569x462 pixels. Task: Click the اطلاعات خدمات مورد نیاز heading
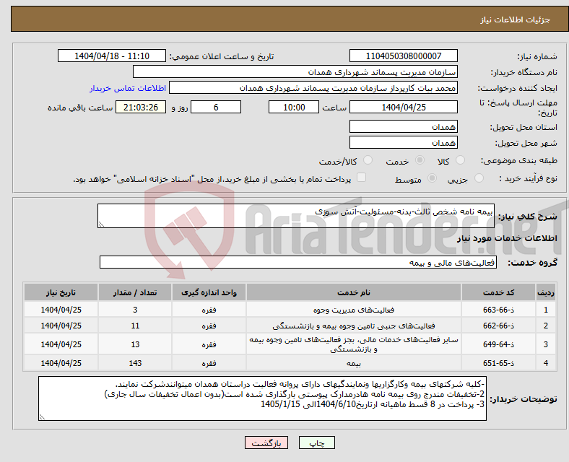click(x=507, y=238)
